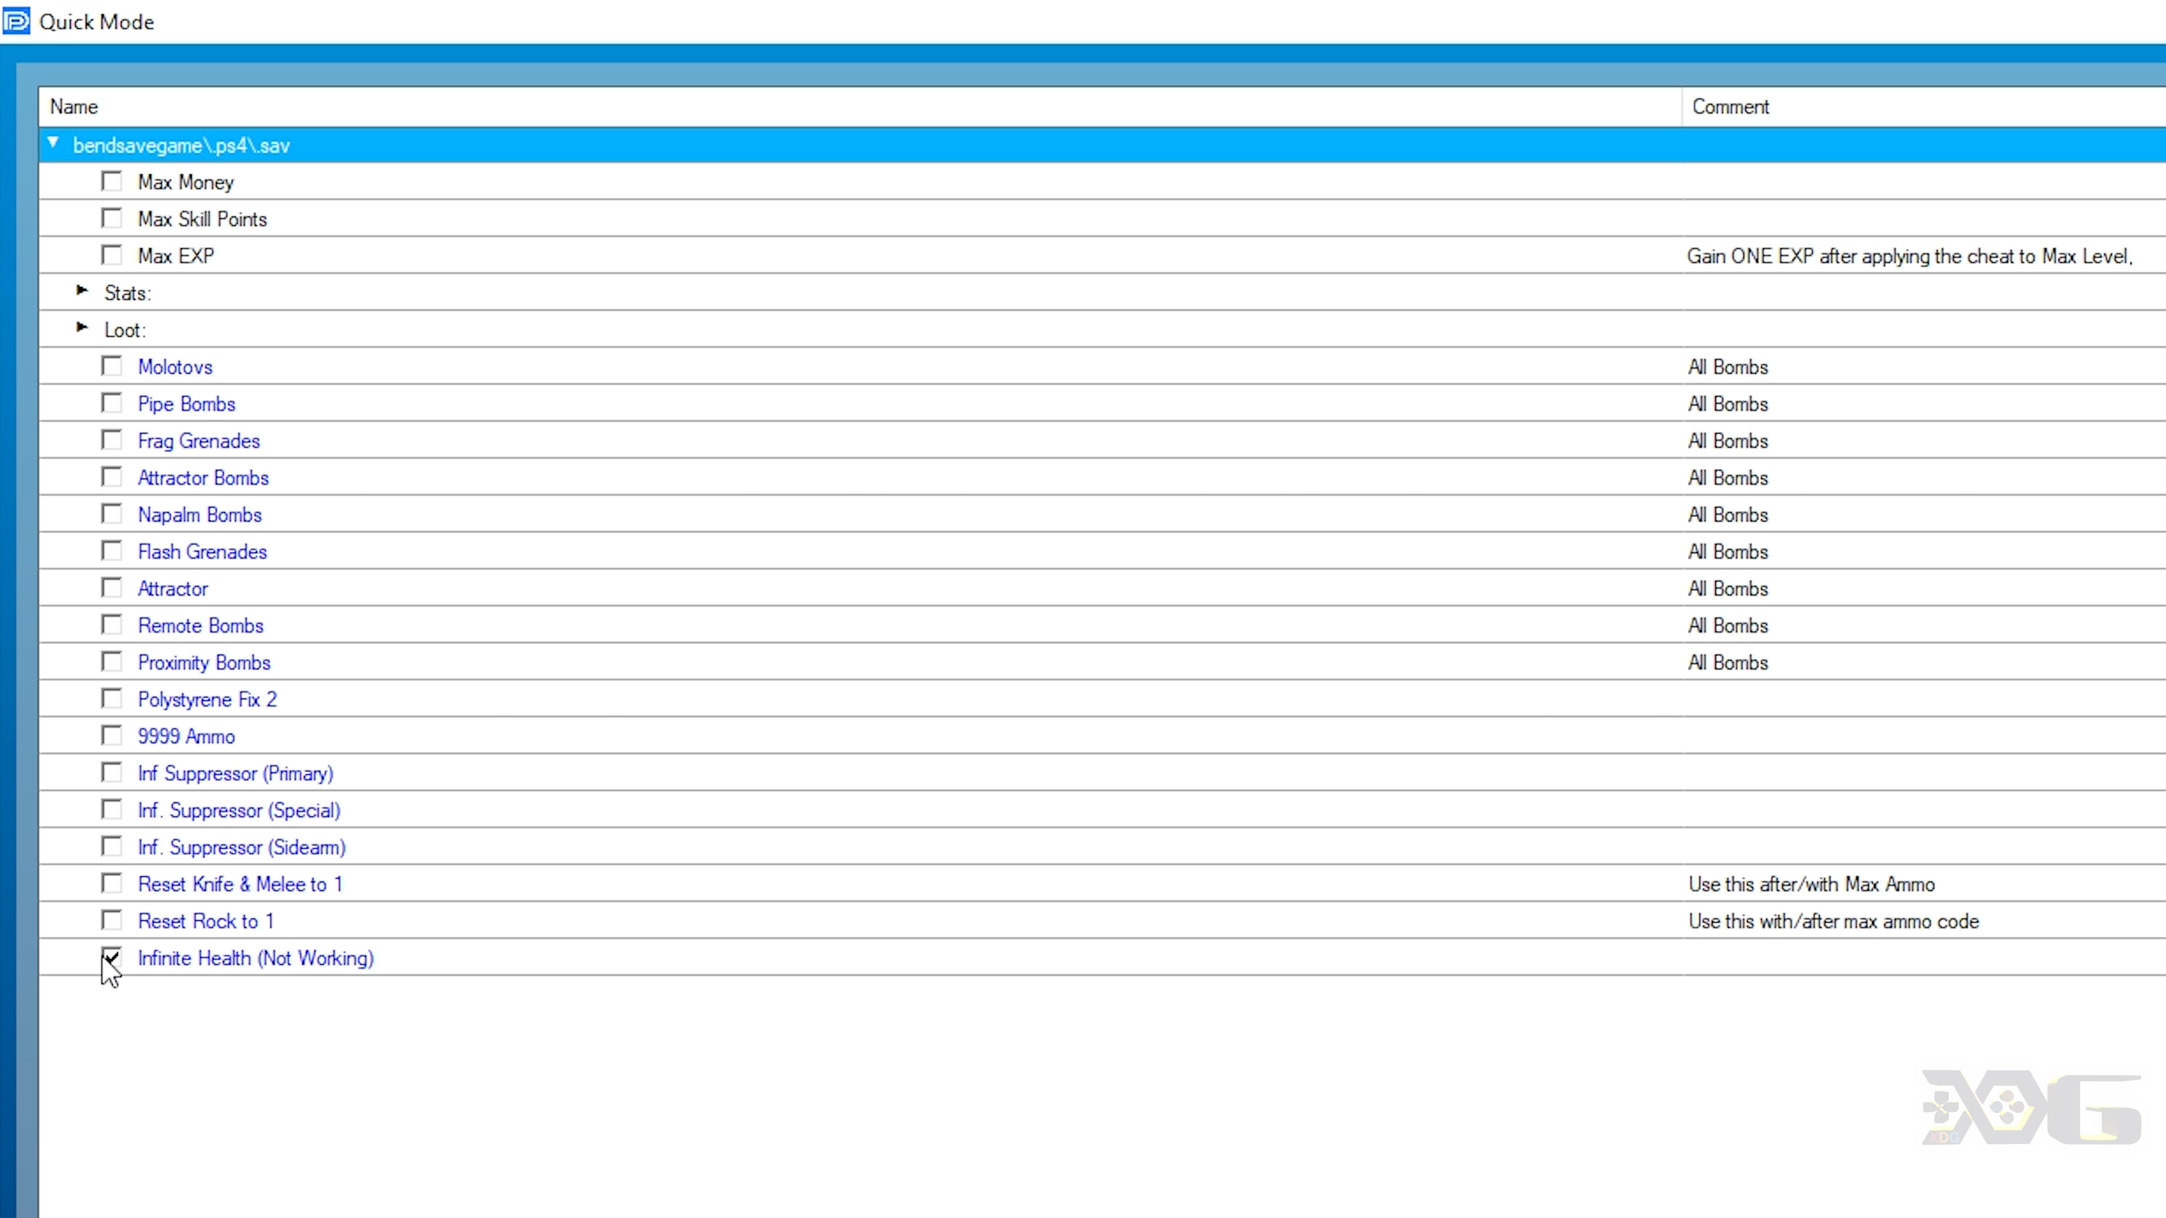Click the Stats section collapse icon
Image resolution: width=2166 pixels, height=1218 pixels.
[x=82, y=292]
